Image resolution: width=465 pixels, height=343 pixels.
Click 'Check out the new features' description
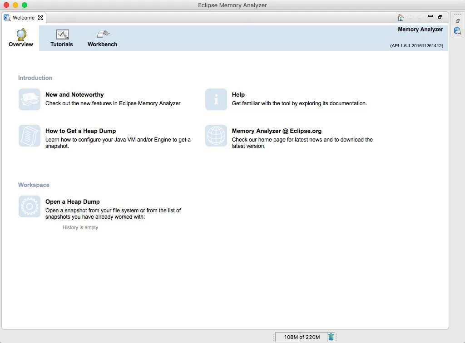click(x=113, y=103)
